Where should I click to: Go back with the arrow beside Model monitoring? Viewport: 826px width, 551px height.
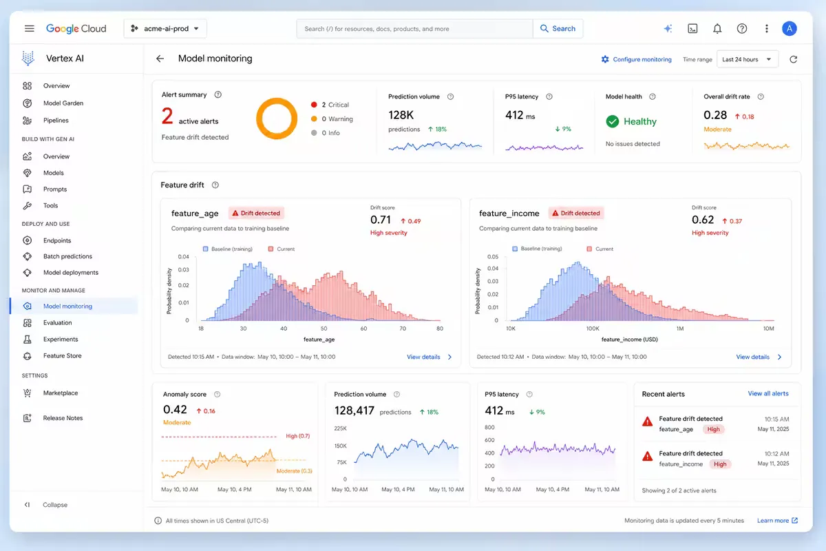[x=160, y=59]
